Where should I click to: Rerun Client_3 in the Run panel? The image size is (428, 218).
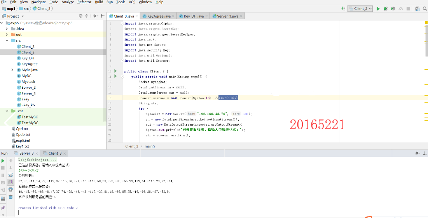click(3, 161)
